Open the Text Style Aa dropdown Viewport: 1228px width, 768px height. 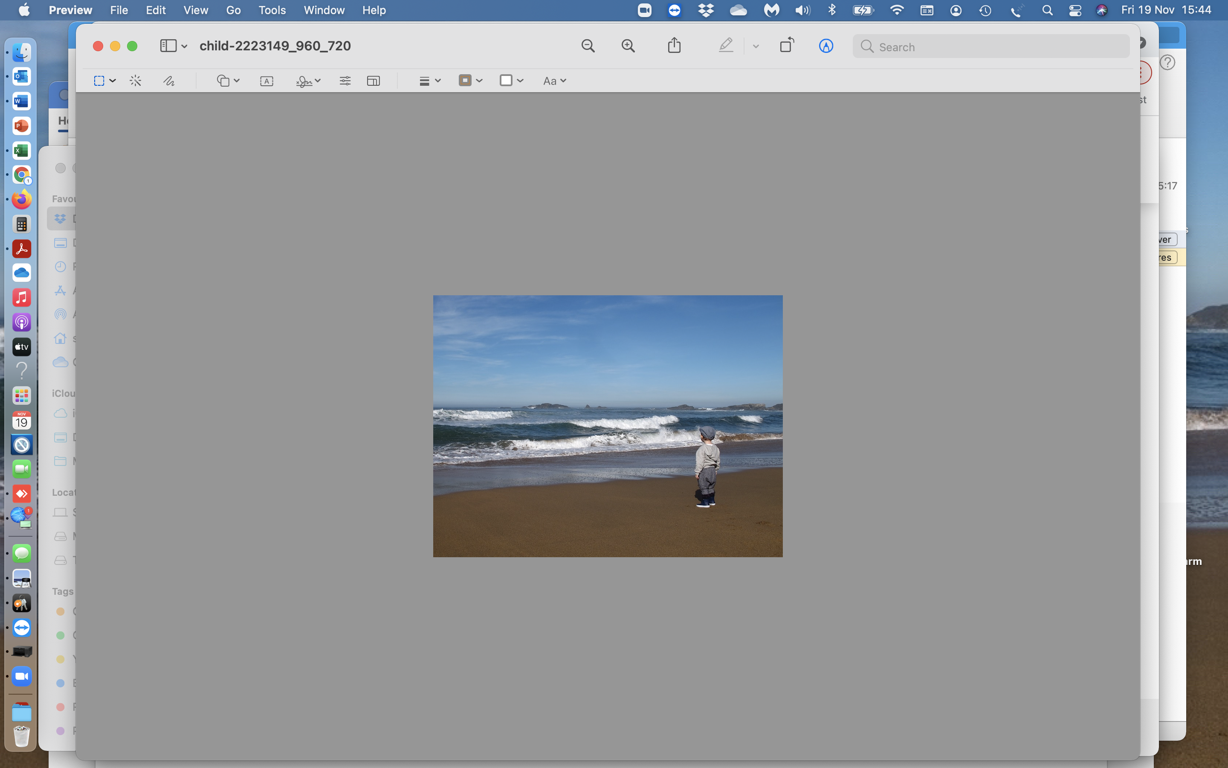tap(554, 81)
